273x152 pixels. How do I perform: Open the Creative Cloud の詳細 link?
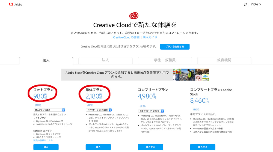pyautogui.click(x=126, y=37)
